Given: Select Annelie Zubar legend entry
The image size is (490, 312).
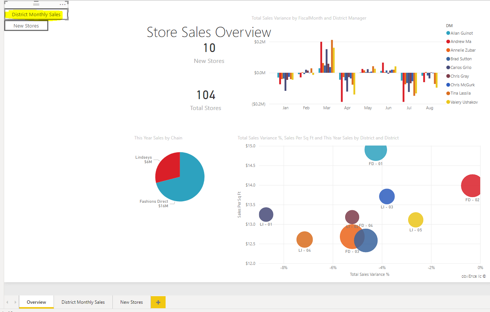Looking at the screenshot, I should (x=461, y=50).
